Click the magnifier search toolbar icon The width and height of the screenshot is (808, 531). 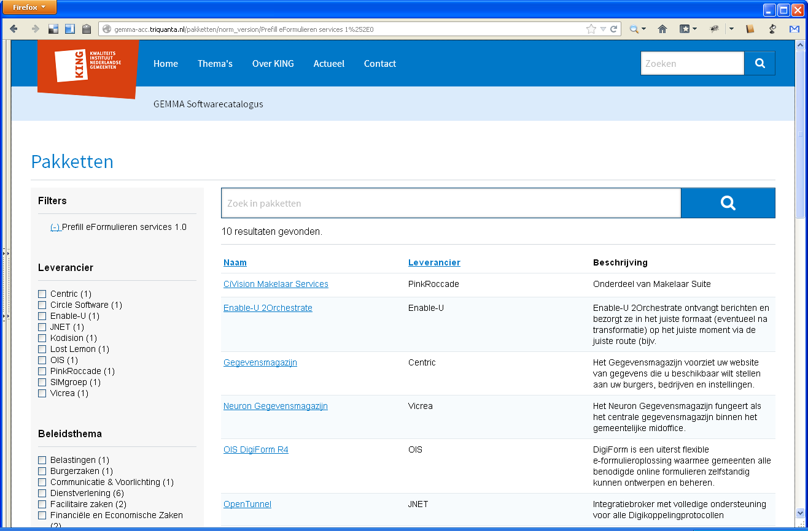click(x=634, y=29)
